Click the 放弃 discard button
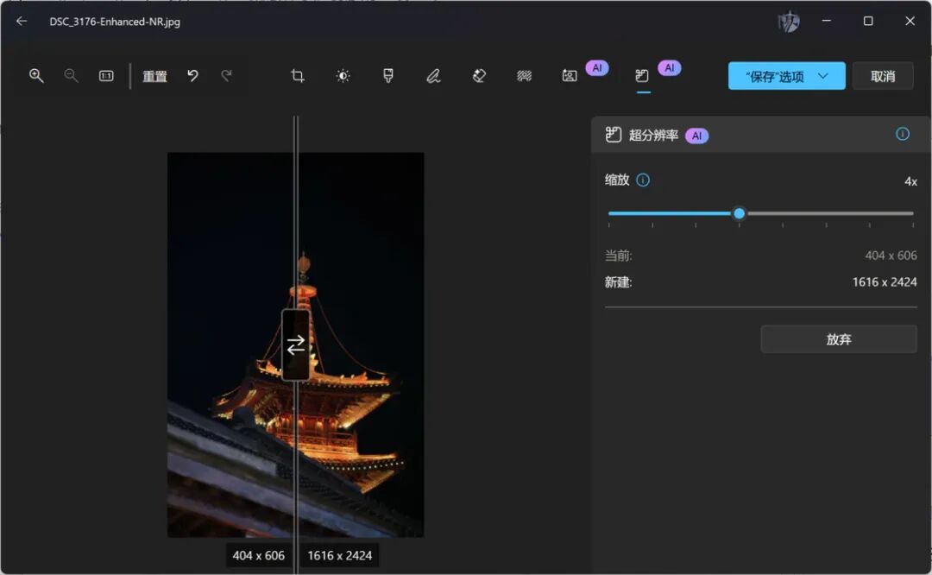Viewport: 932px width, 575px height. click(x=839, y=339)
